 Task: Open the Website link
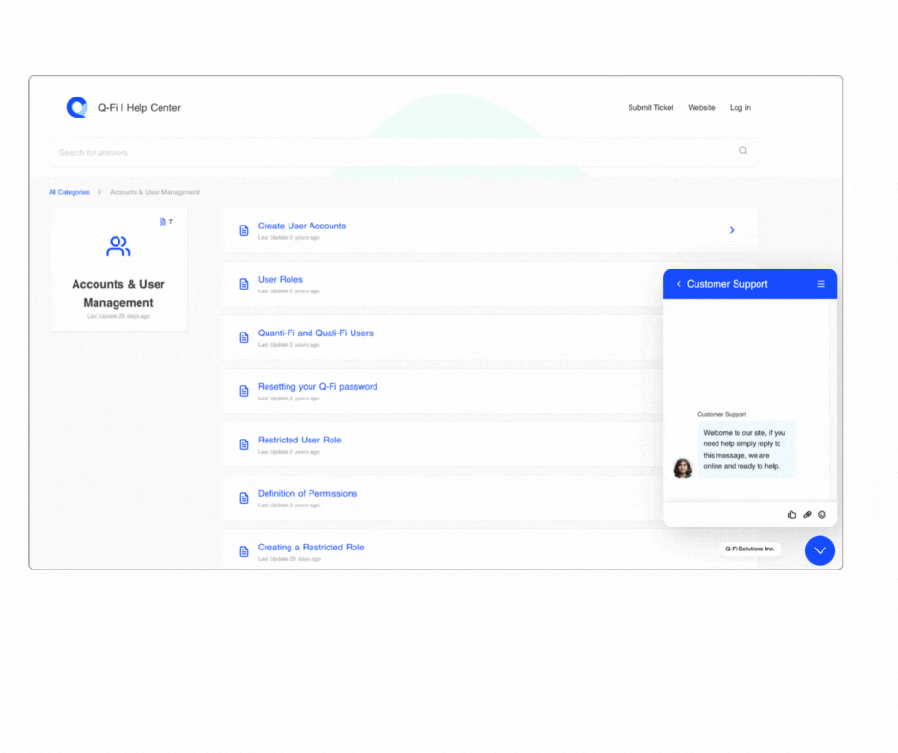(x=701, y=108)
